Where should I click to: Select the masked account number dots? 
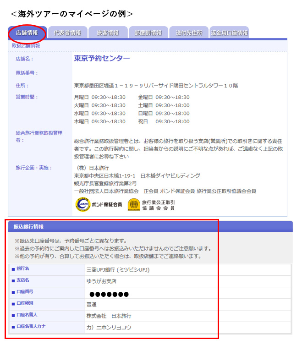[109, 295]
